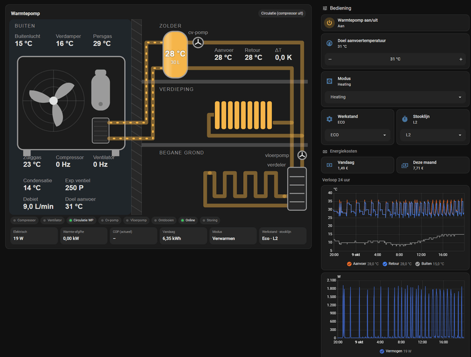471x357 pixels.
Task: Toggle the Aanvoer series in legend
Action: tap(362, 263)
